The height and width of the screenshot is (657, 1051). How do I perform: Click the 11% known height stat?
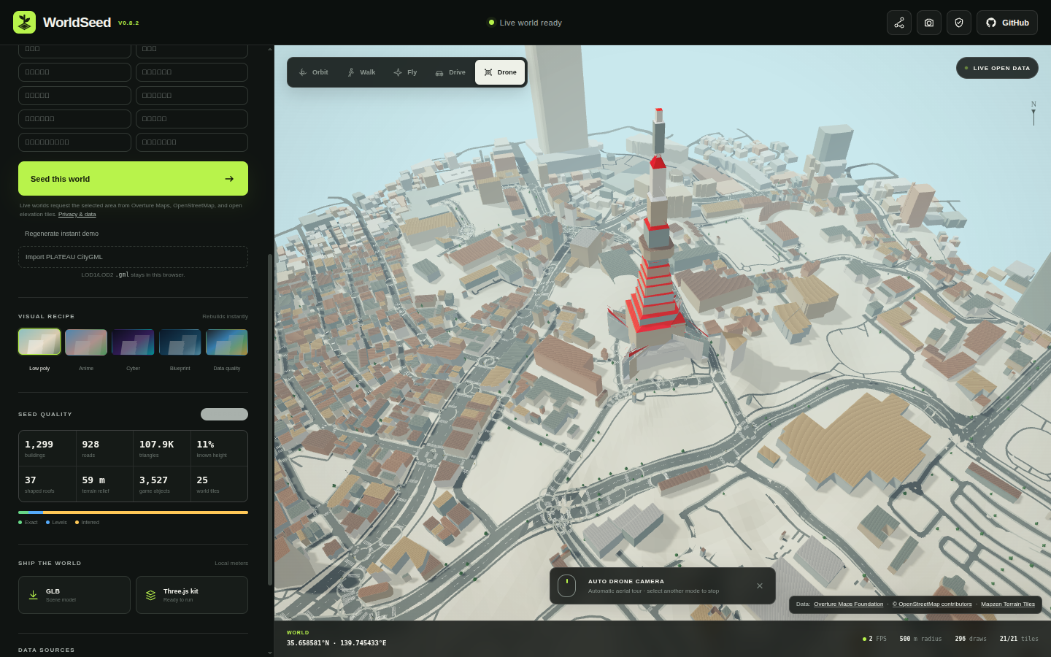(x=219, y=448)
